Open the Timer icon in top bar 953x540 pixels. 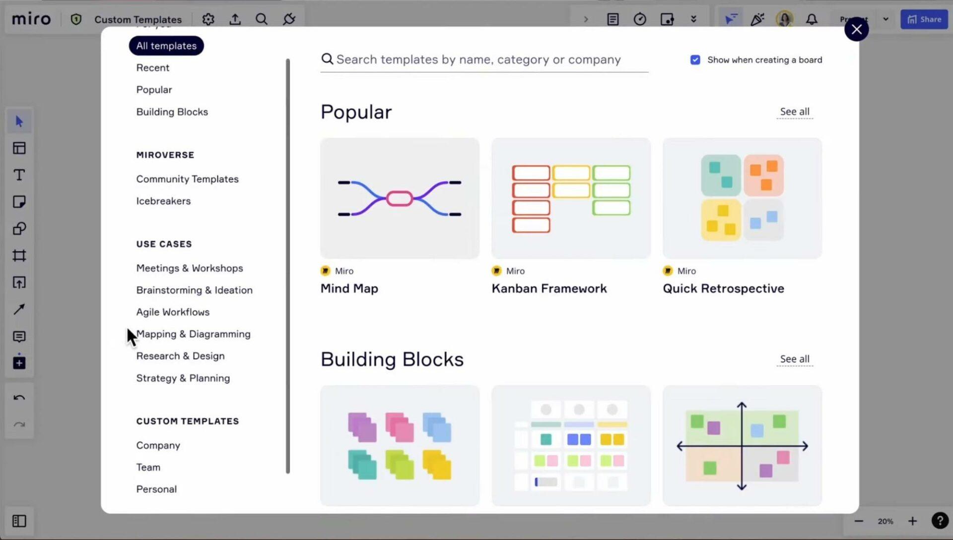coord(640,19)
